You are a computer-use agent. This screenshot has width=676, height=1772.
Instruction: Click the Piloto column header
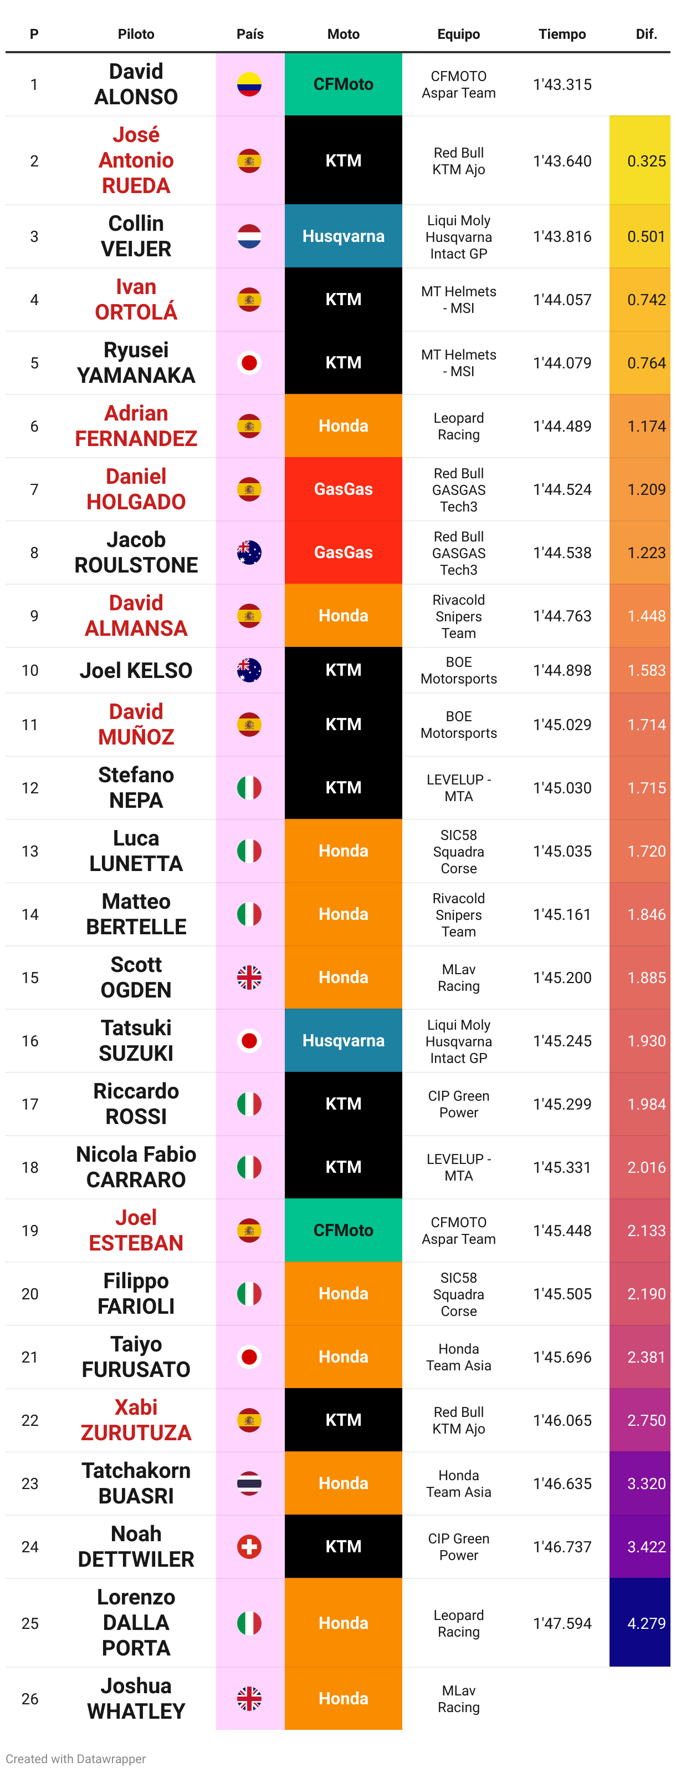tap(136, 34)
